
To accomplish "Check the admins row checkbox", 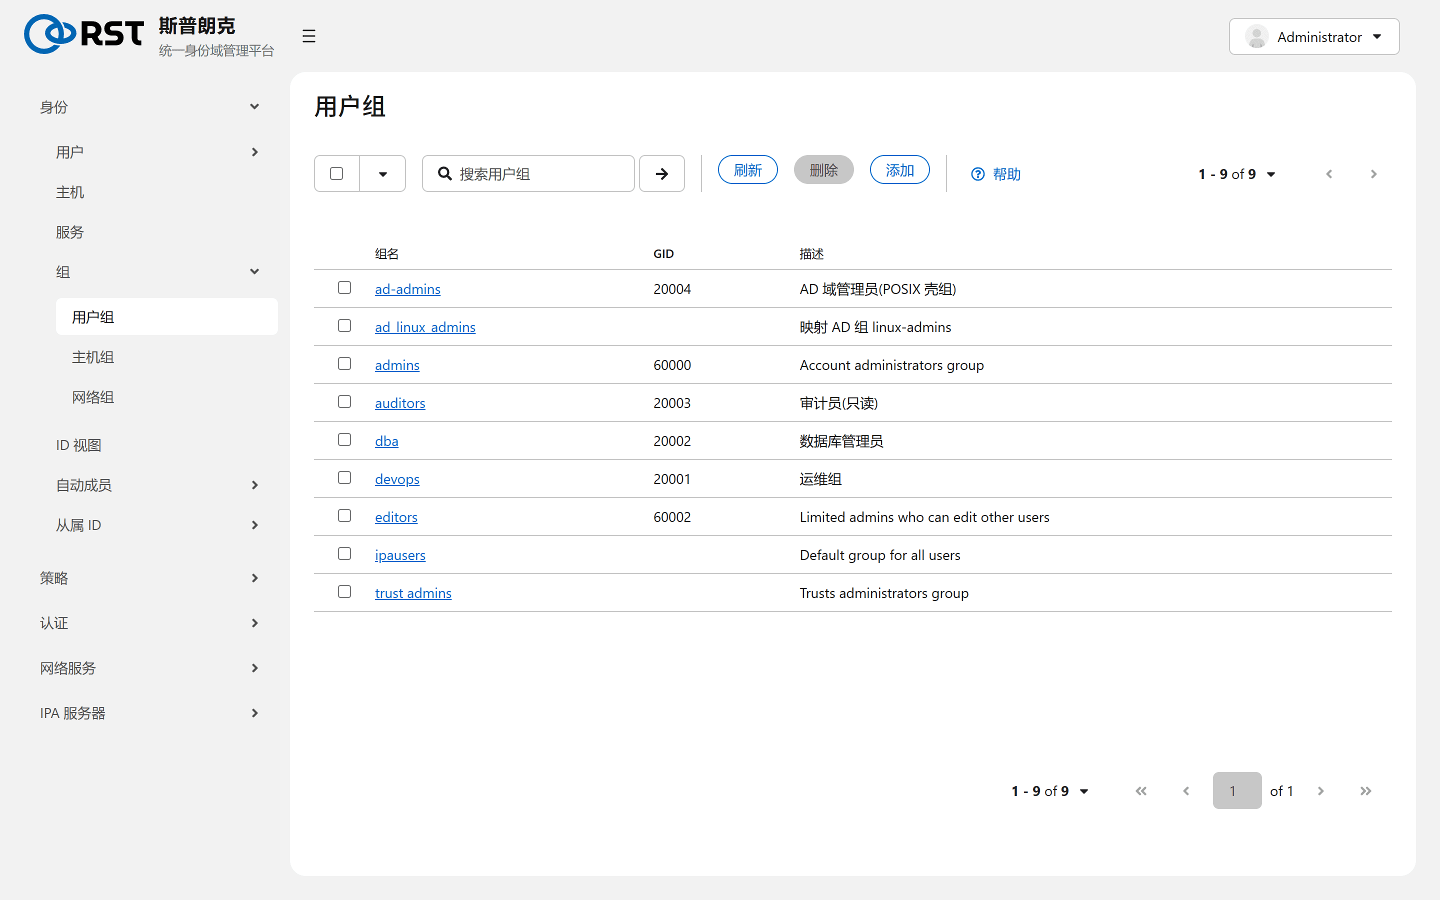I will (x=344, y=363).
